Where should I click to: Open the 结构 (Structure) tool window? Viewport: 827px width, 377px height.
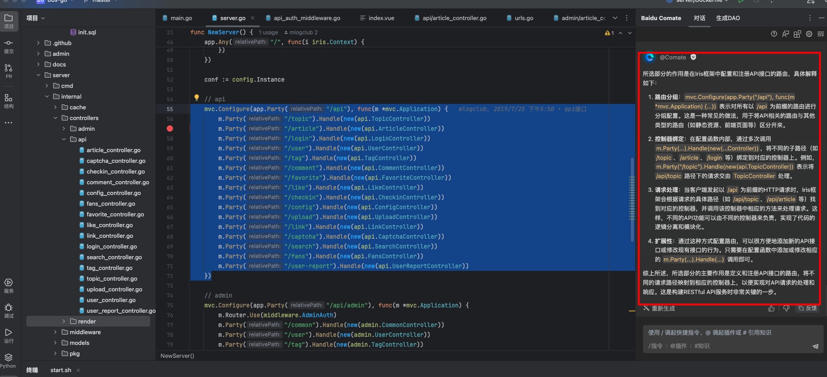coord(8,101)
